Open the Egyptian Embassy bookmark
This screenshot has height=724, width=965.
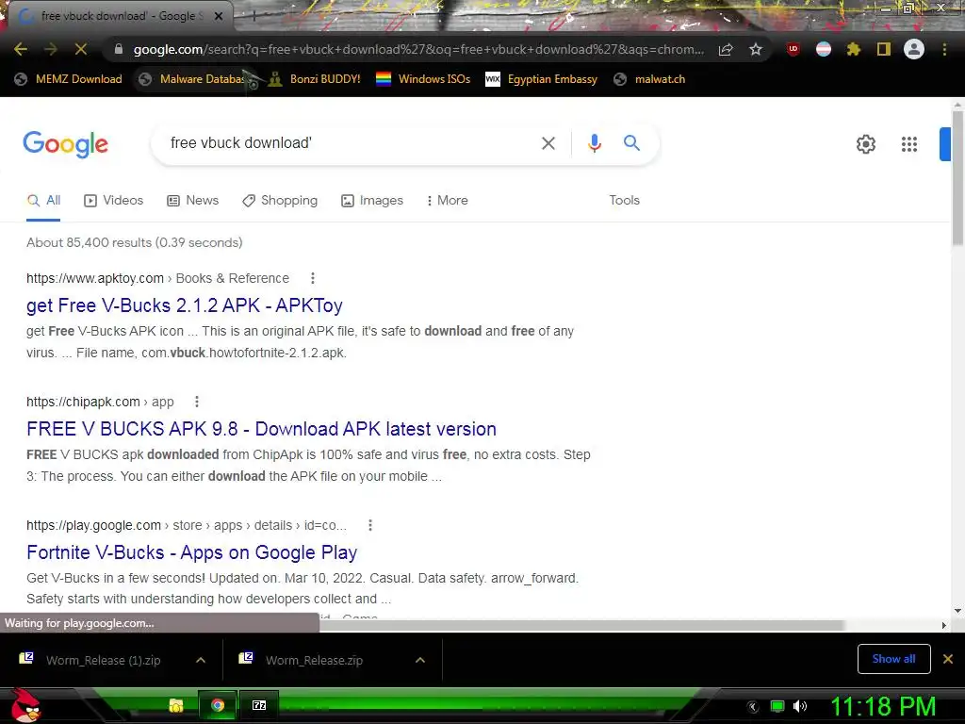(542, 79)
